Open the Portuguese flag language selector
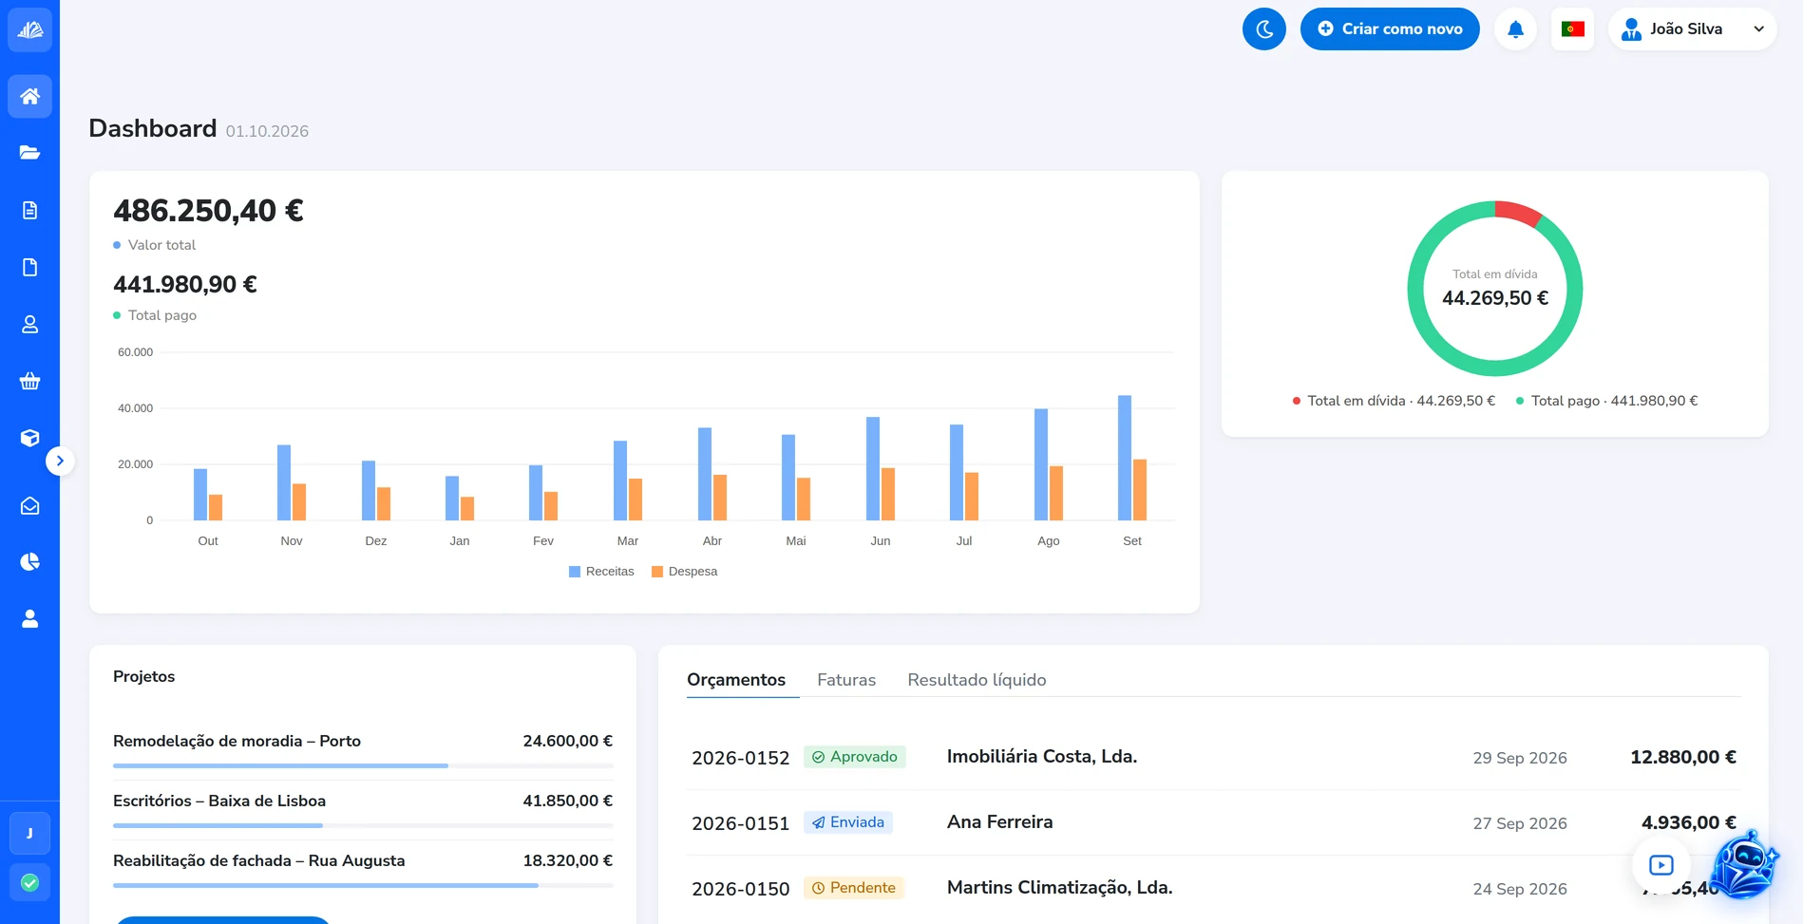This screenshot has width=1803, height=924. [1572, 28]
